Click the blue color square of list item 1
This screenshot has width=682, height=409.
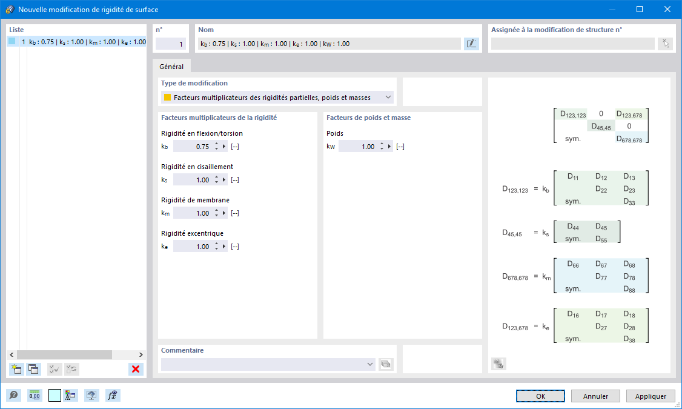tap(12, 41)
